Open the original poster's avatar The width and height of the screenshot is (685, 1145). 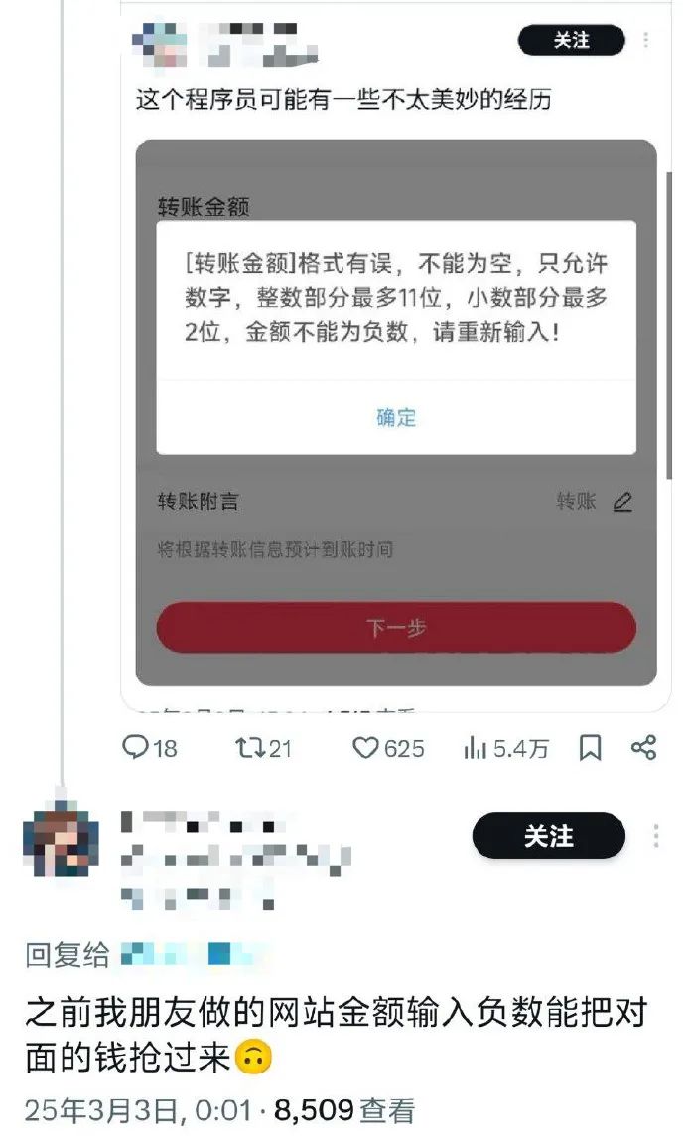(x=159, y=44)
